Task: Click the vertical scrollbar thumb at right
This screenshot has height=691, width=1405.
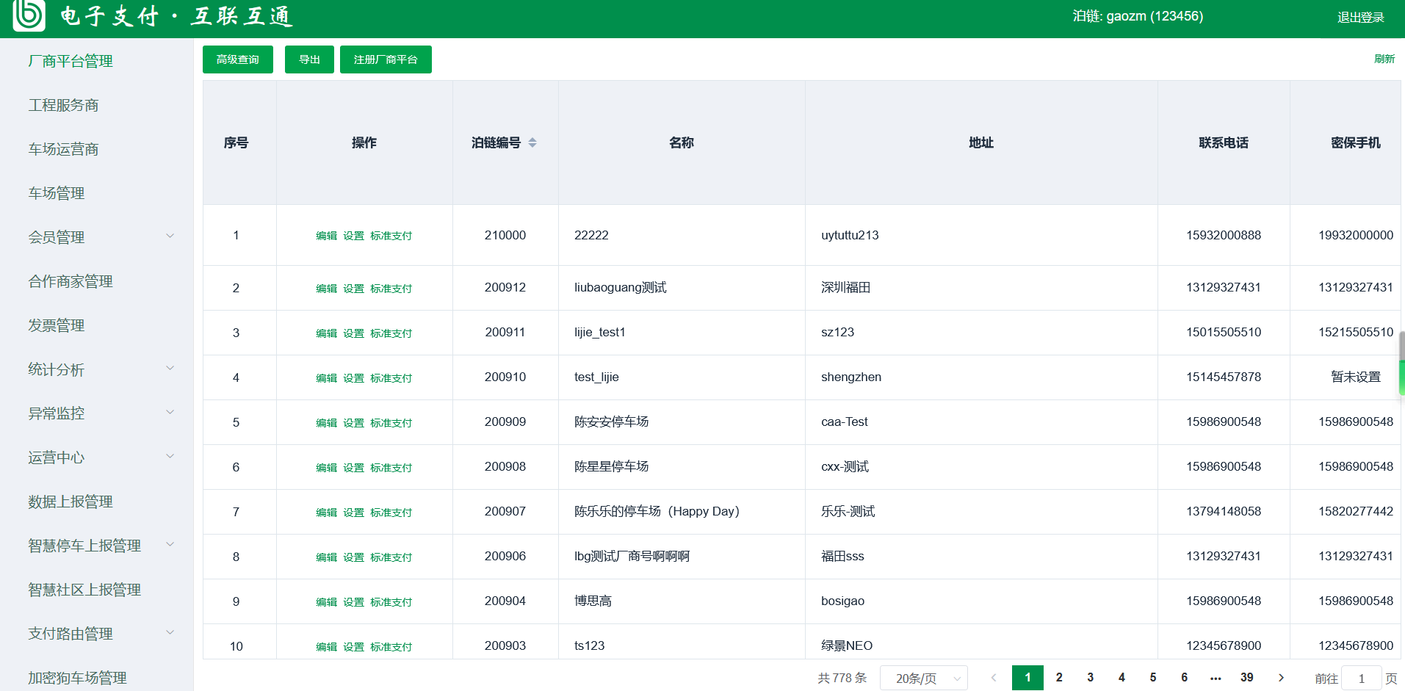Action: (x=1401, y=363)
